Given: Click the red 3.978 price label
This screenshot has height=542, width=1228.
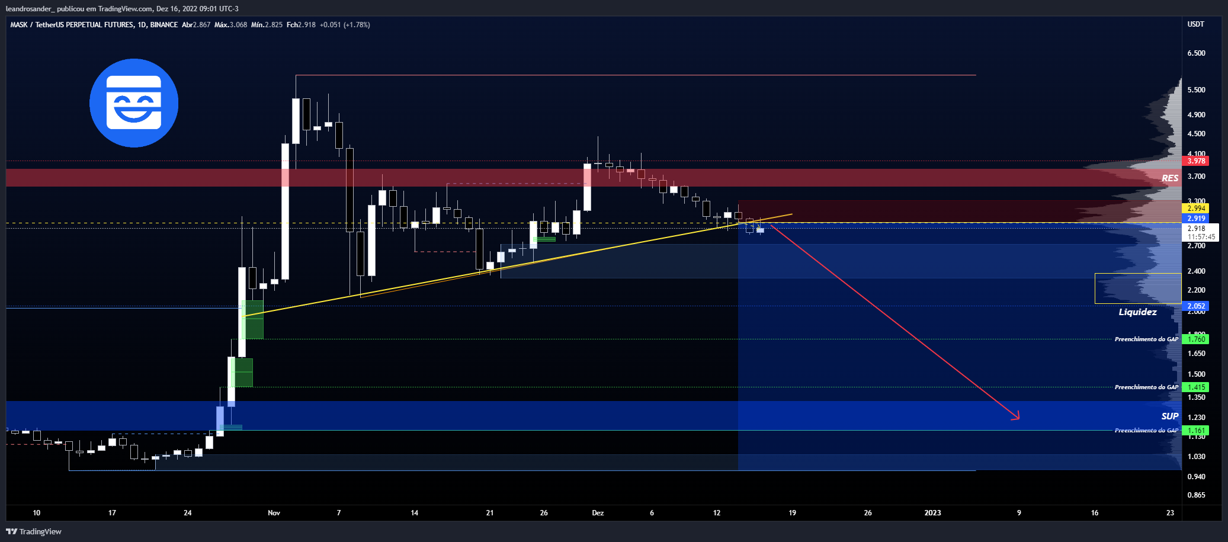Looking at the screenshot, I should [1195, 161].
